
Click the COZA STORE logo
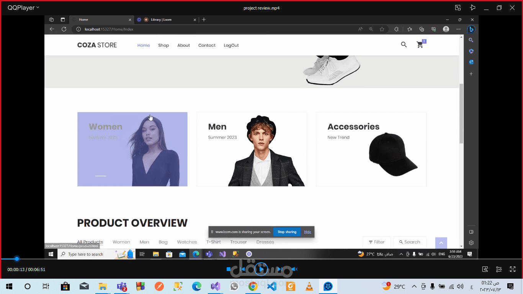pos(97,45)
